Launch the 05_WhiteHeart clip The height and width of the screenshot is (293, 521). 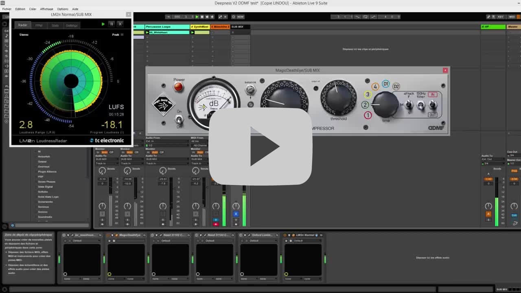(x=147, y=32)
